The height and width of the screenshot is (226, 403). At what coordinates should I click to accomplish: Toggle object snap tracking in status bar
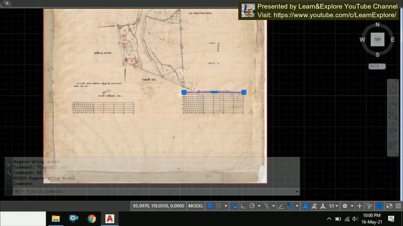tap(281, 206)
